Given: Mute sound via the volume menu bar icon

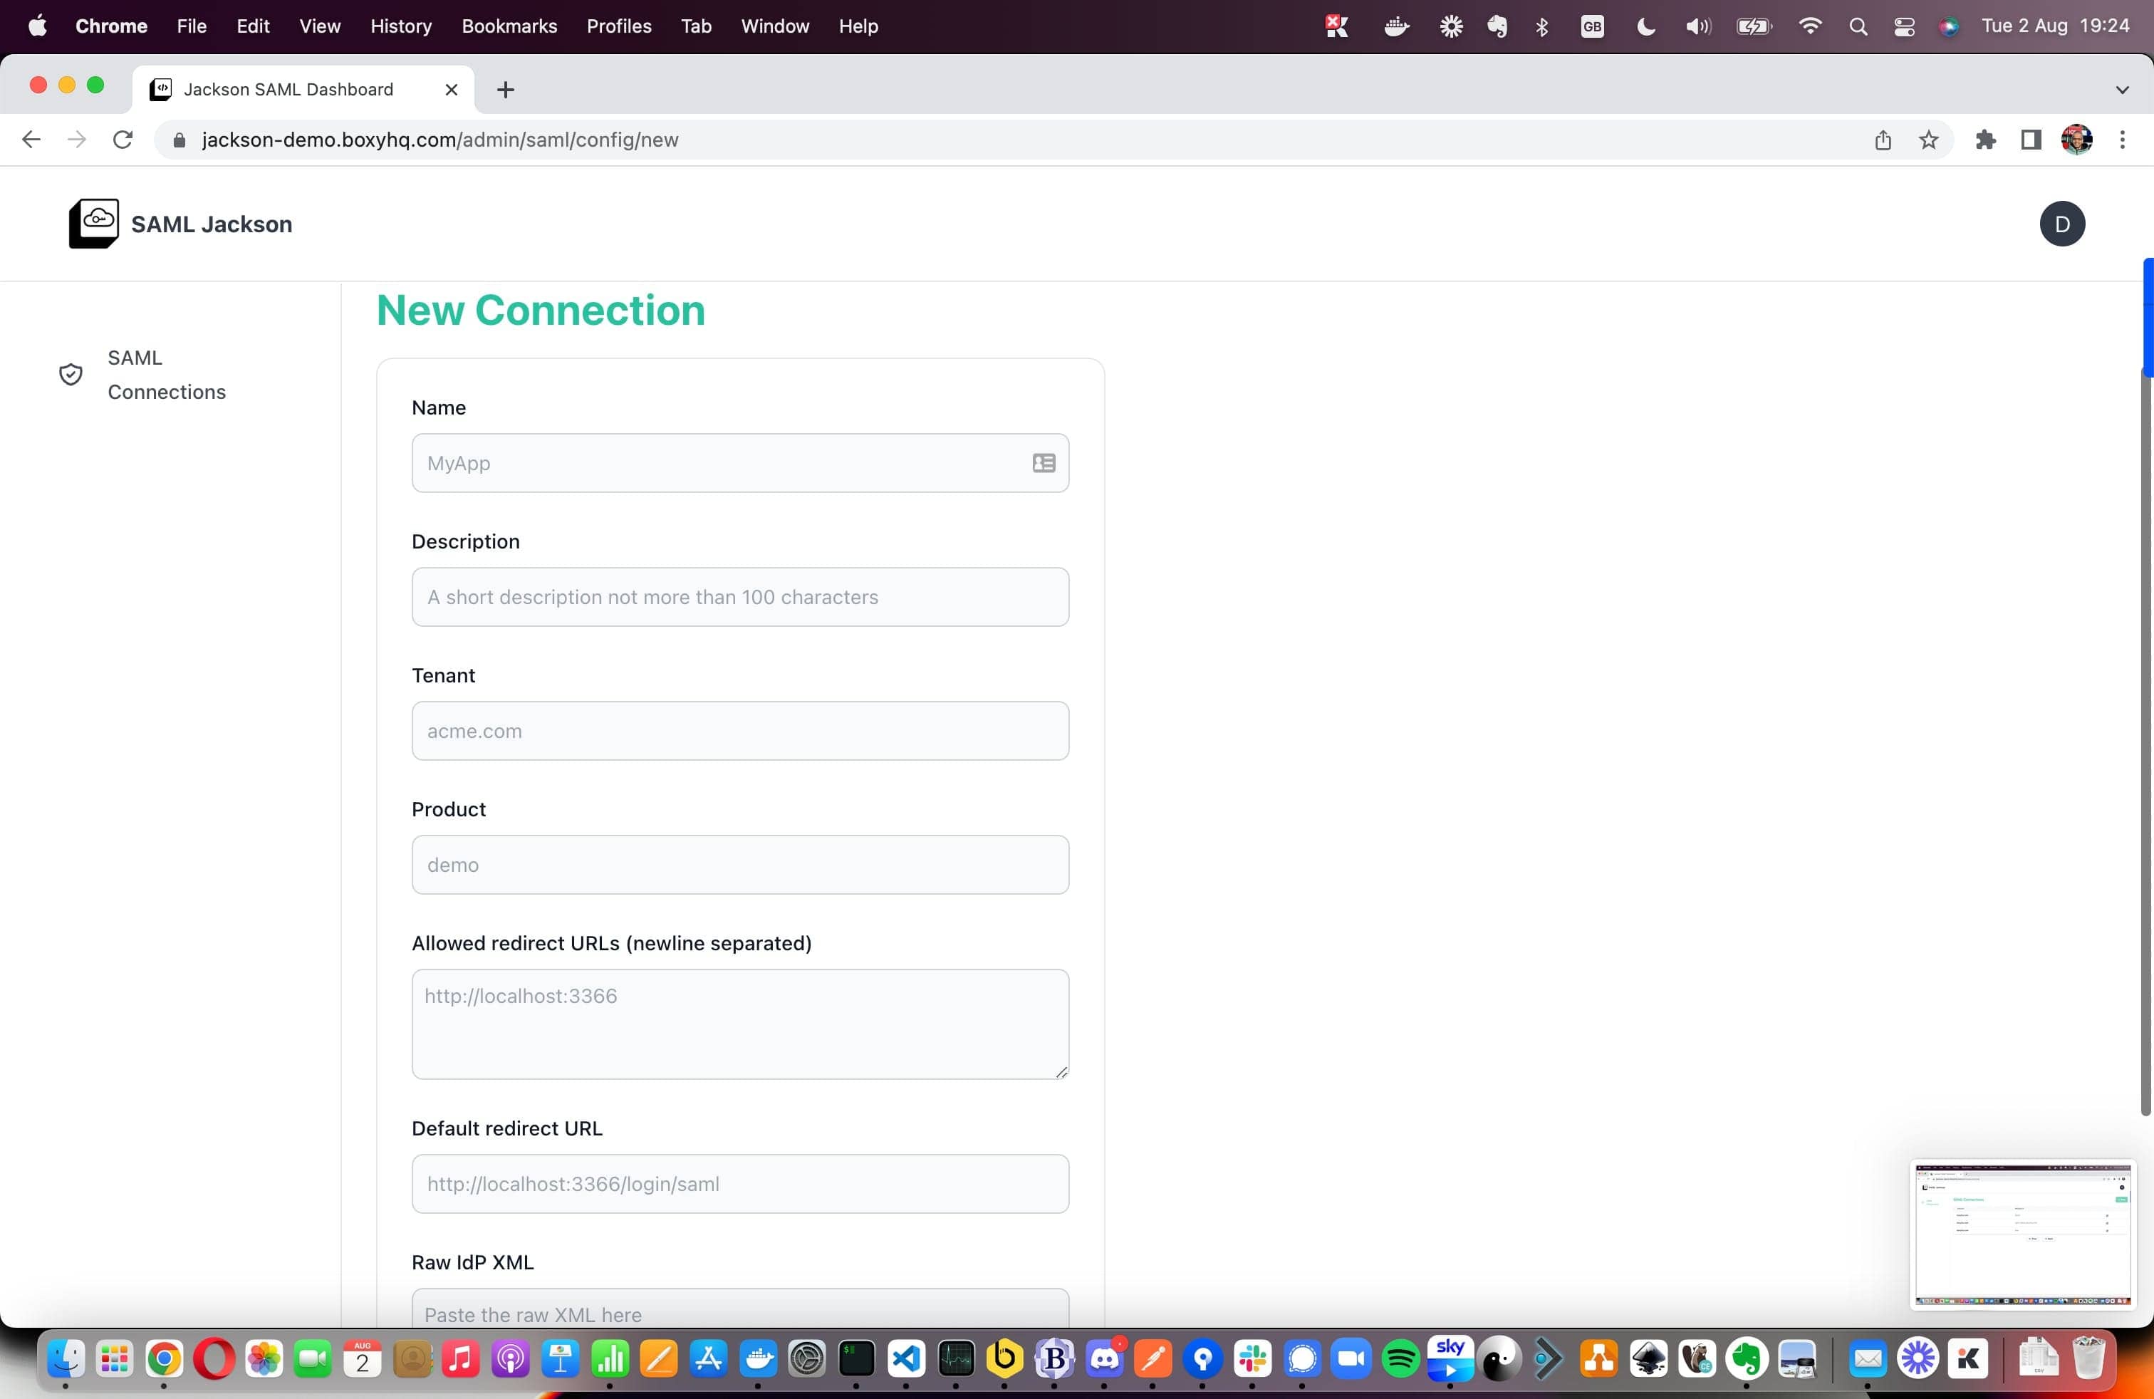Looking at the screenshot, I should [1698, 26].
